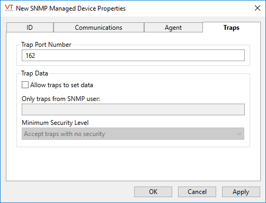Open the Minimum Security Level dropdown
This screenshot has width=266, height=203.
(133, 134)
